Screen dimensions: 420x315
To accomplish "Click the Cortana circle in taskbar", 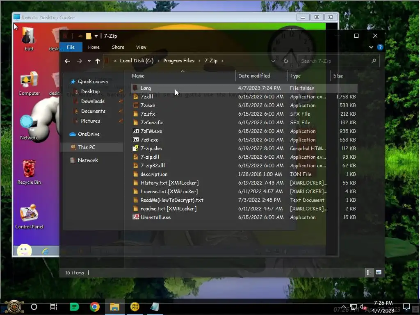I will pos(34,307).
